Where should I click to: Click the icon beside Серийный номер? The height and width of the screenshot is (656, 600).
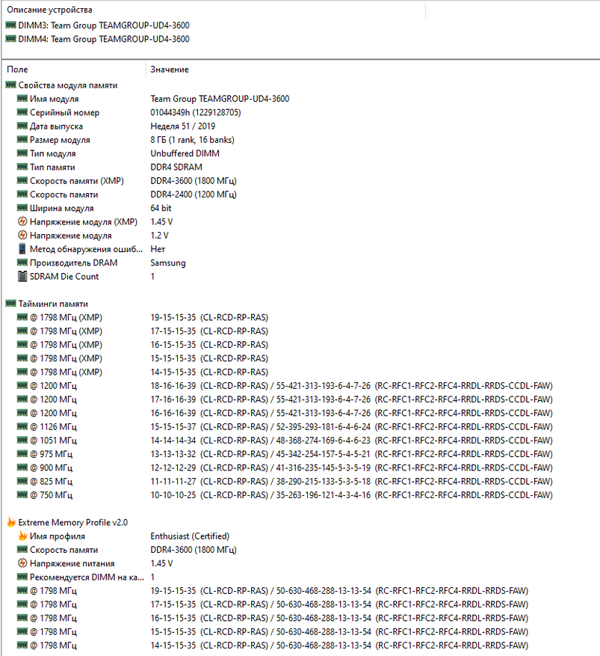pyautogui.click(x=22, y=112)
